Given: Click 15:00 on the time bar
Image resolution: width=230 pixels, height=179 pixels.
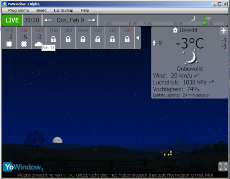Looking at the screenshot, I should pyautogui.click(x=178, y=23).
